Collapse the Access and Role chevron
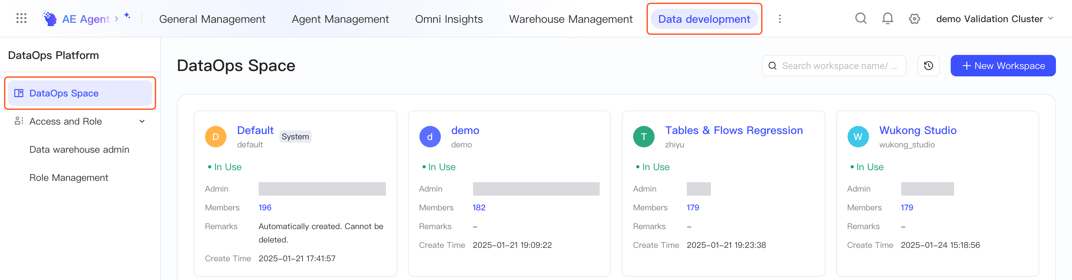The width and height of the screenshot is (1072, 280). click(x=142, y=122)
